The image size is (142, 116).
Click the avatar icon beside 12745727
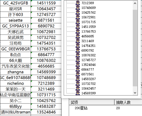click(x=78, y=60)
